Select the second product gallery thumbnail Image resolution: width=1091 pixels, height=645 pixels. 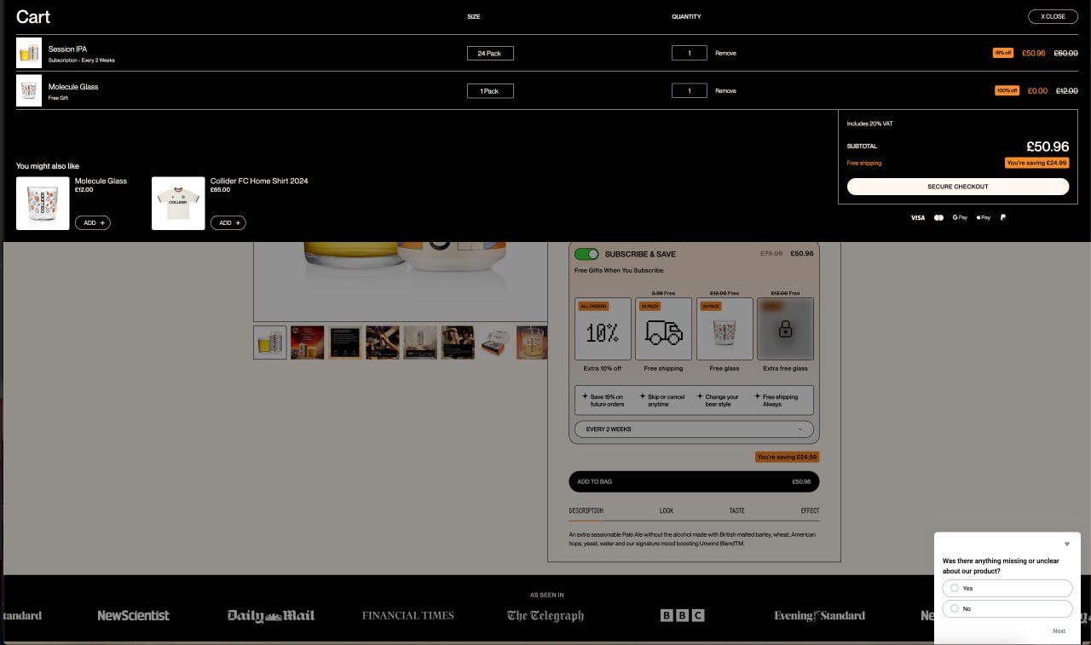tap(308, 343)
